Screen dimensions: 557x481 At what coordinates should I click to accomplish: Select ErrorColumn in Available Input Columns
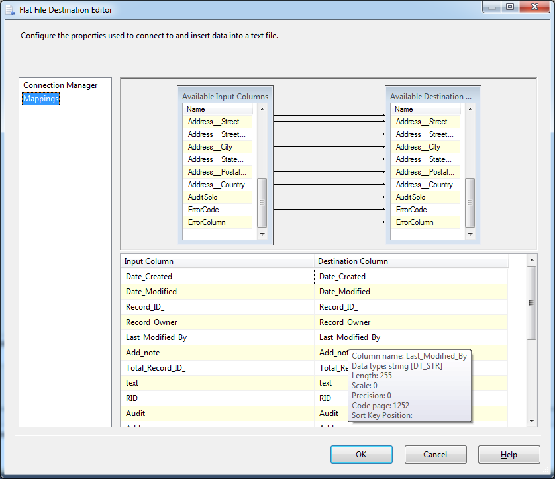(x=218, y=222)
